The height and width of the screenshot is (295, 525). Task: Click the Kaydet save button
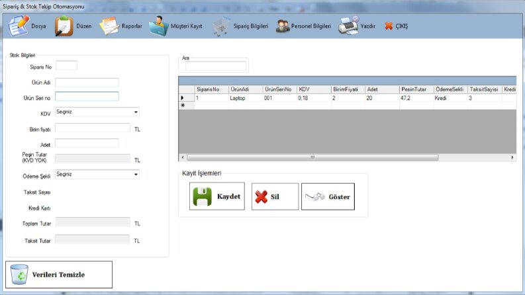(x=217, y=196)
